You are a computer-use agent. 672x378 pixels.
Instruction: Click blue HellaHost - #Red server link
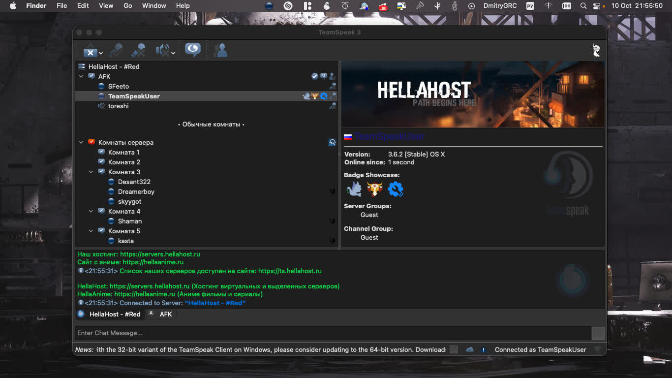tap(215, 303)
